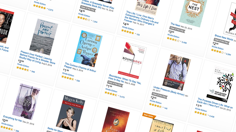This screenshot has width=236, height=132.
Task: Open the Present Over Perfect book cover
Action: pyautogui.click(x=44, y=37)
